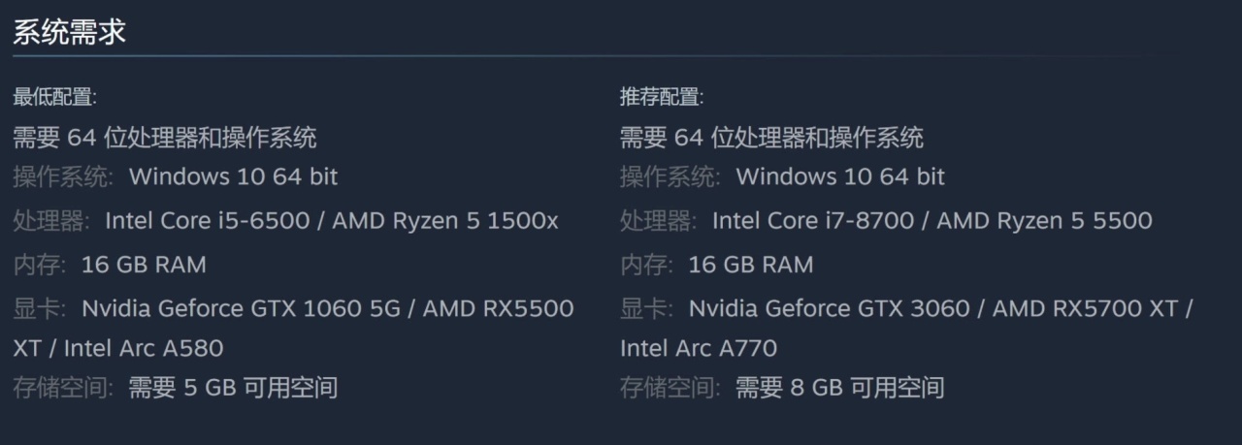Click Windows 10 64 bit in recommended specs
This screenshot has width=1242, height=445.
coord(840,177)
